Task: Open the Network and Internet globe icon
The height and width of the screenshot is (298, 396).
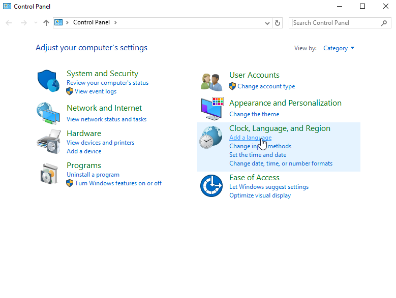Action: pos(48,113)
